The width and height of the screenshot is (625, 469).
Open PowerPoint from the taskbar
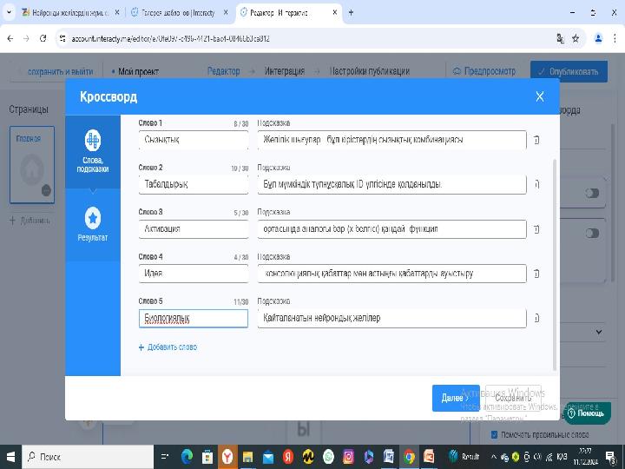tap(430, 457)
